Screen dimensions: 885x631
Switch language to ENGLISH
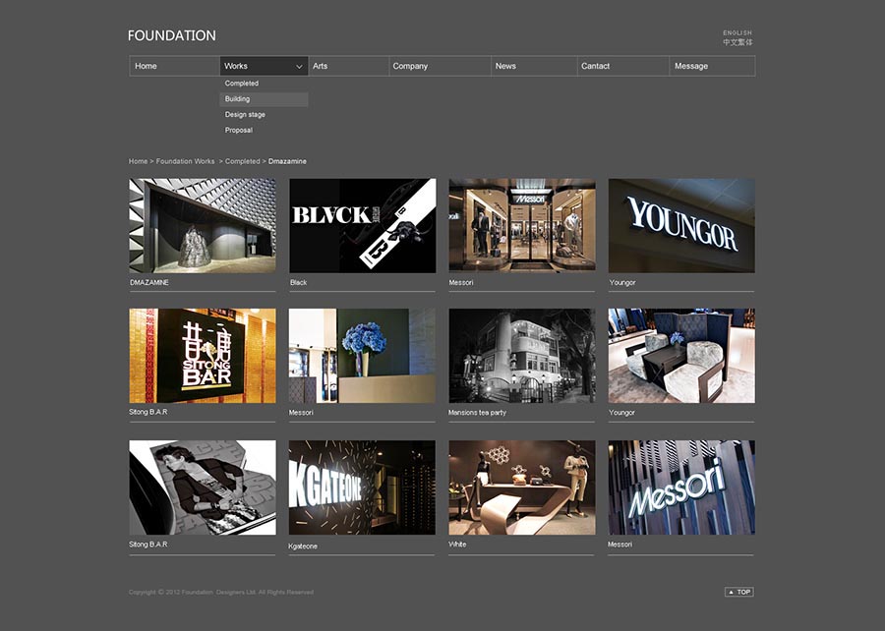click(x=737, y=32)
